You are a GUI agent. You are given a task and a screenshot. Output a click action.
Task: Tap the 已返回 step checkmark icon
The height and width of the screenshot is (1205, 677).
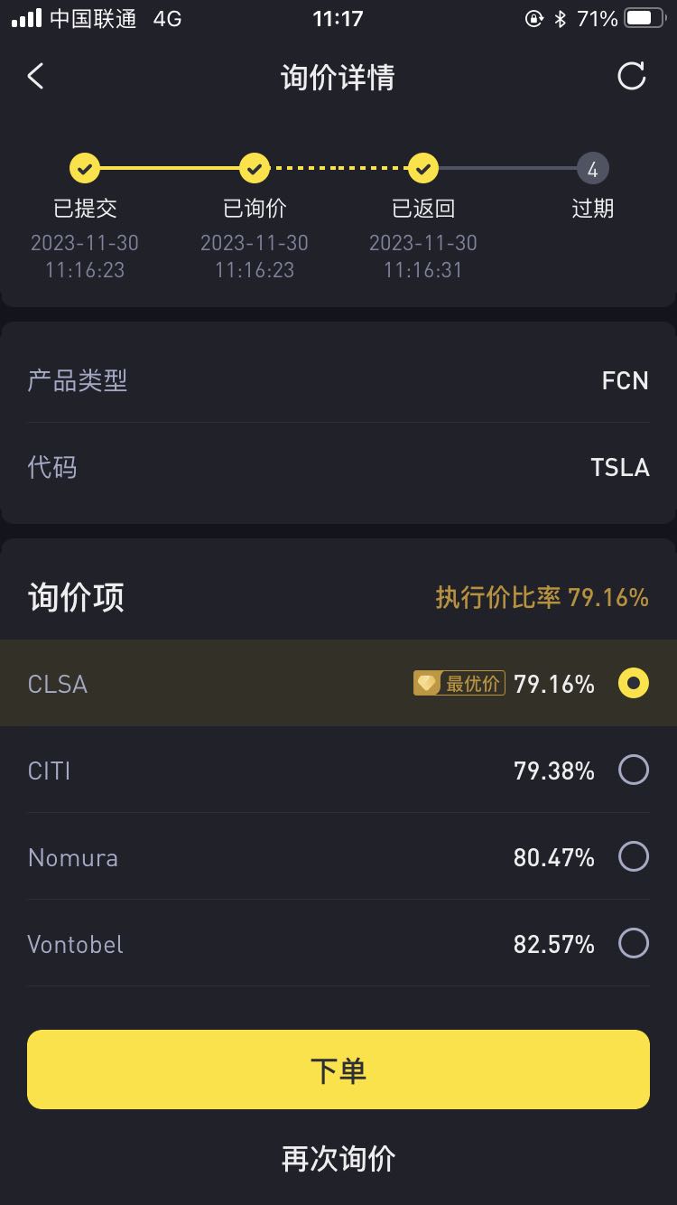(x=423, y=168)
